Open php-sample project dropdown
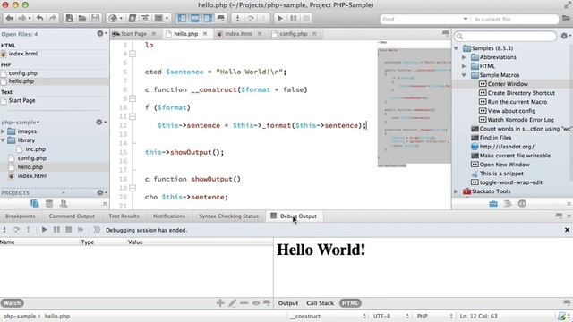573x322 pixels. [20, 123]
